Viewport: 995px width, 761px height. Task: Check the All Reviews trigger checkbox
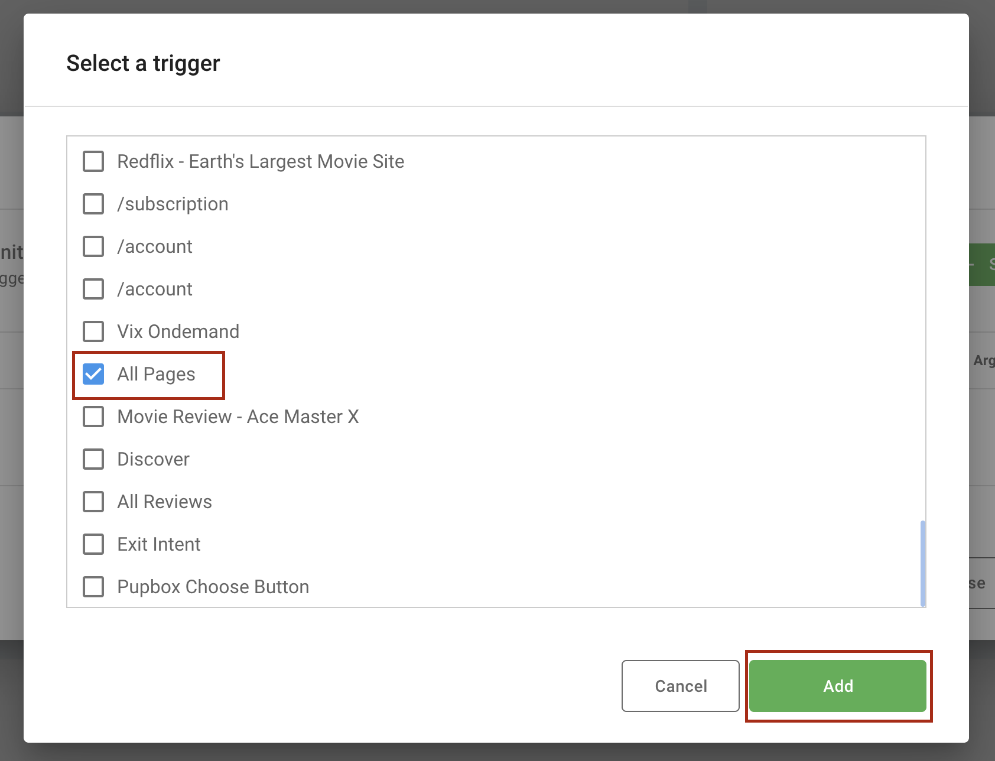click(x=93, y=502)
